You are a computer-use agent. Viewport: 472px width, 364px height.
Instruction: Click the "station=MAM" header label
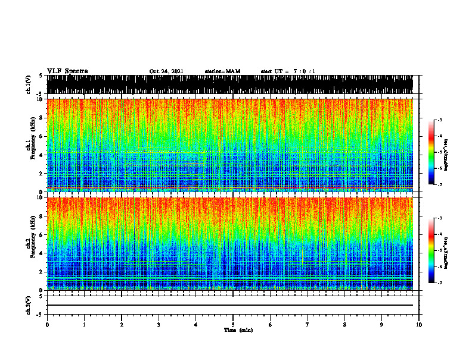point(222,71)
